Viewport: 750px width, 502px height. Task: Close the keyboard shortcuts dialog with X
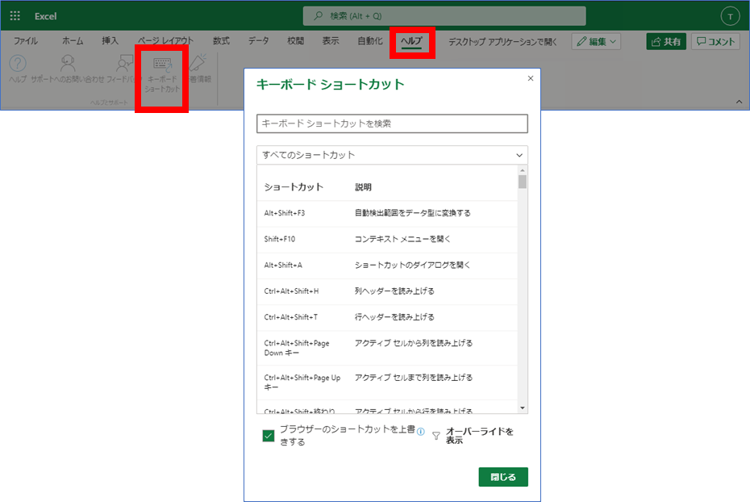[531, 78]
